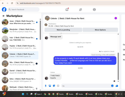
Task: Open Edna's conversation
Action: [20, 80]
